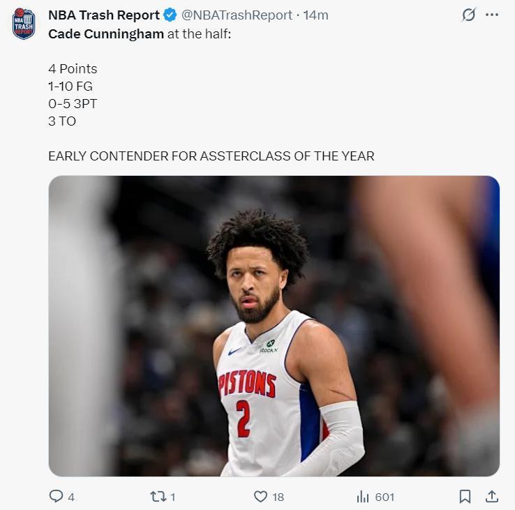Open the NBA Trash Report display name
515x510 pixels.
[103, 15]
